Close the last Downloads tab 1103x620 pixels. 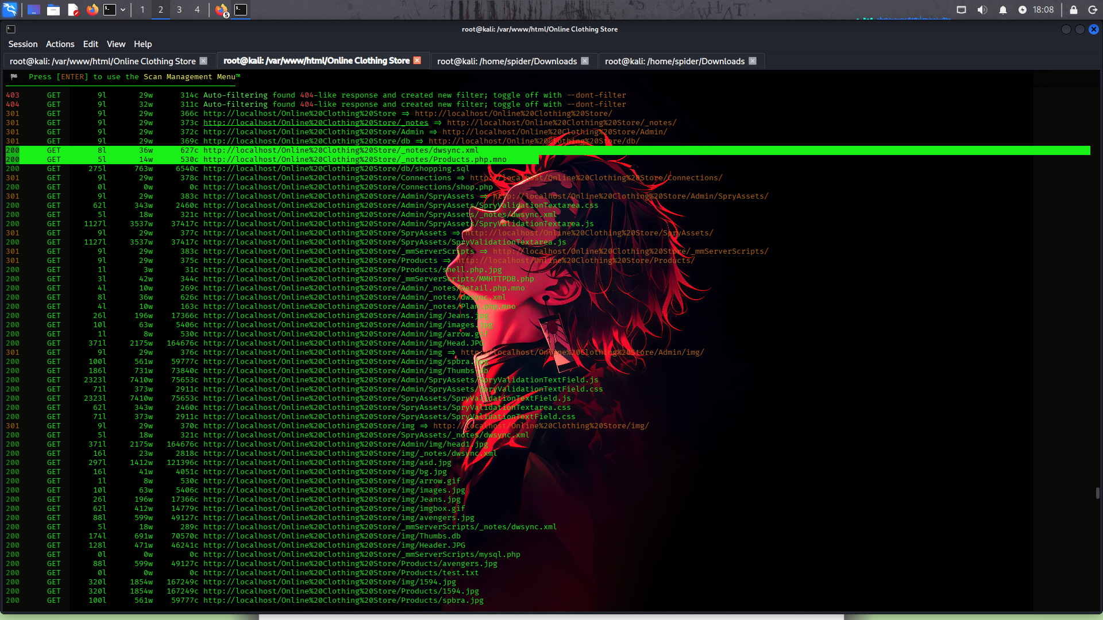point(753,61)
